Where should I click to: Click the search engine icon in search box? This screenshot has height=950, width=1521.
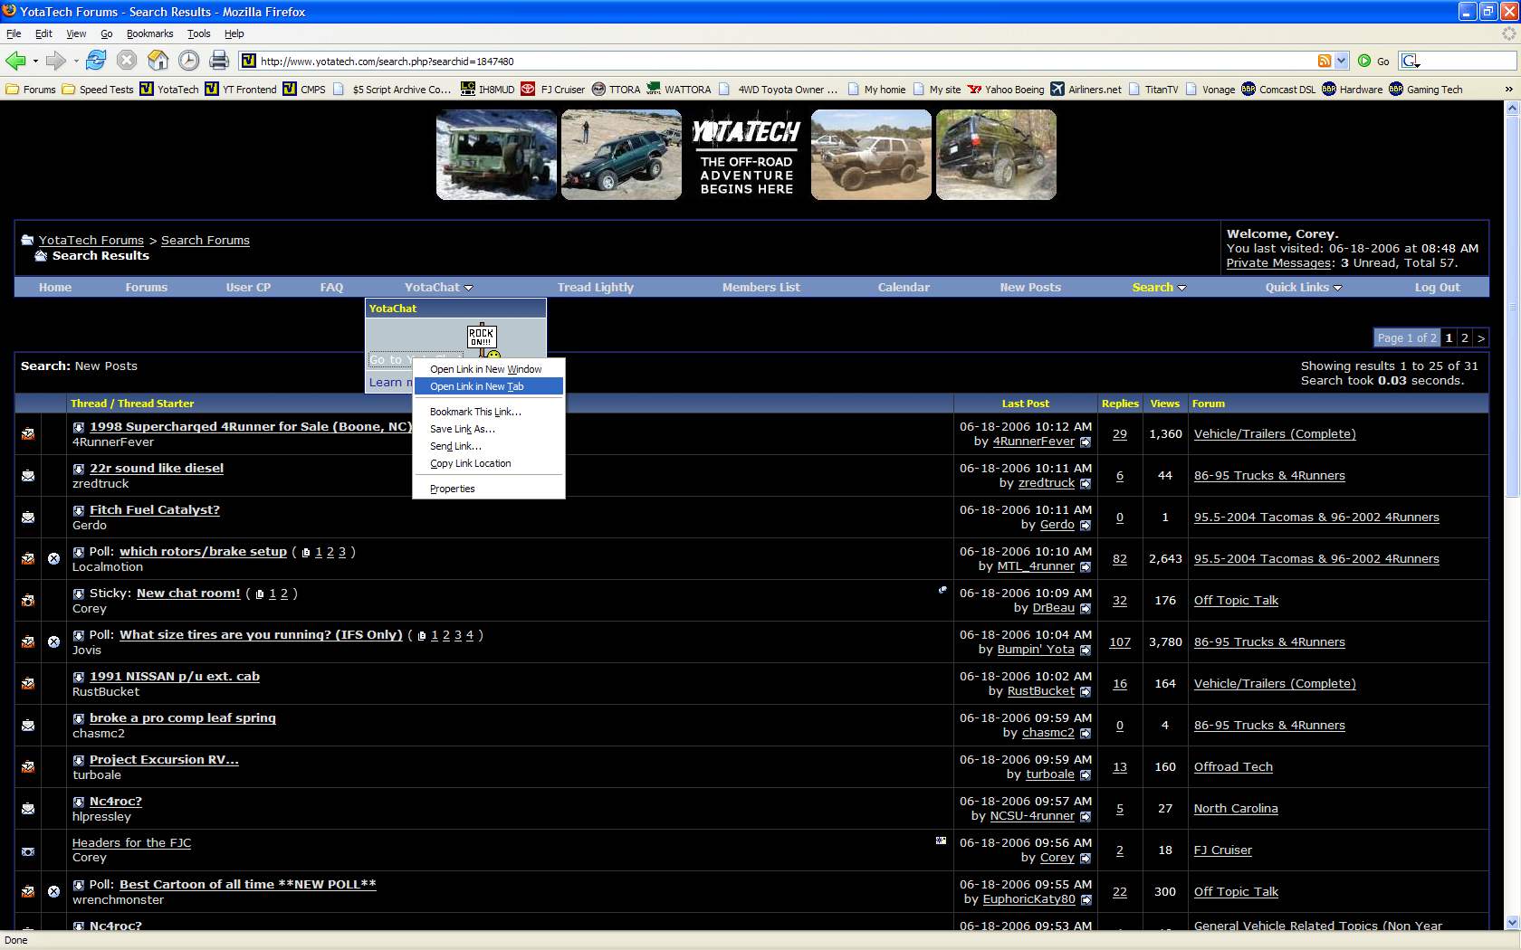click(1411, 61)
